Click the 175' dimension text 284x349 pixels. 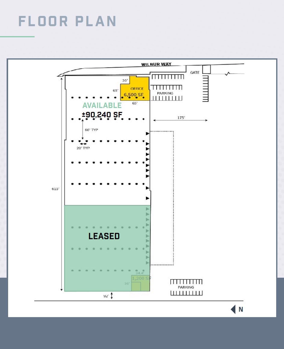click(181, 118)
